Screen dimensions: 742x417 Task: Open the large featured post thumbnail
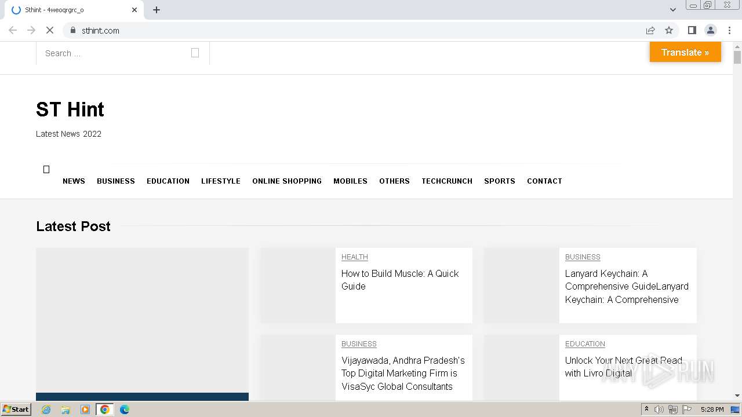[x=142, y=320]
